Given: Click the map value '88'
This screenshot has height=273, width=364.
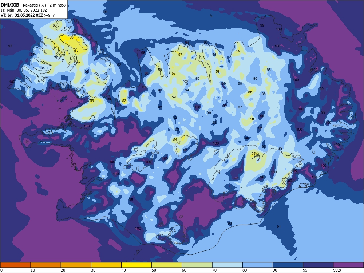Looking at the screenshot, I should pyautogui.click(x=281, y=149).
